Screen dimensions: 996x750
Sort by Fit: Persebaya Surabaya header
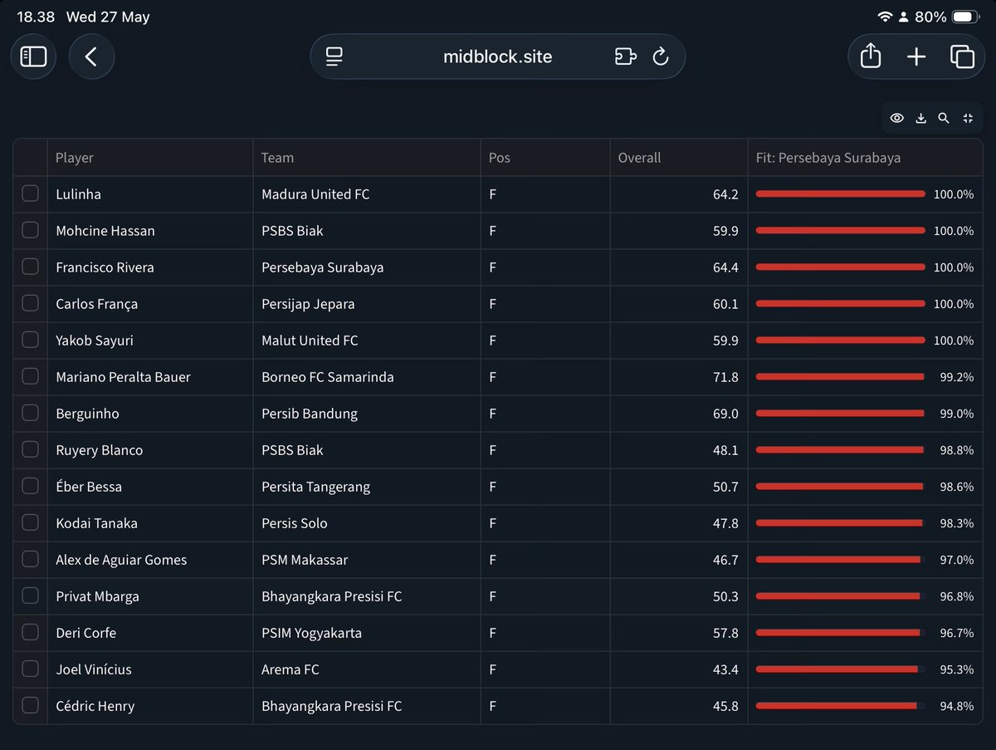coord(865,158)
